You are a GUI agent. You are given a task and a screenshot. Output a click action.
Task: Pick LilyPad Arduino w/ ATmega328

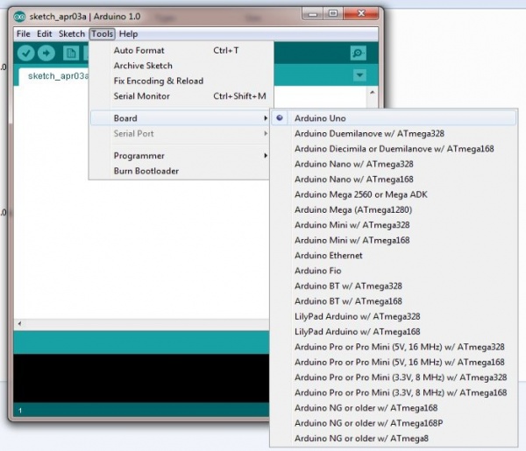point(394,317)
